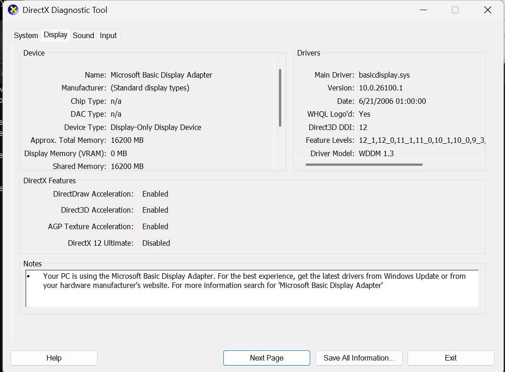
Task: Click the Direct3D DDI value '12'
Action: pyautogui.click(x=363, y=127)
